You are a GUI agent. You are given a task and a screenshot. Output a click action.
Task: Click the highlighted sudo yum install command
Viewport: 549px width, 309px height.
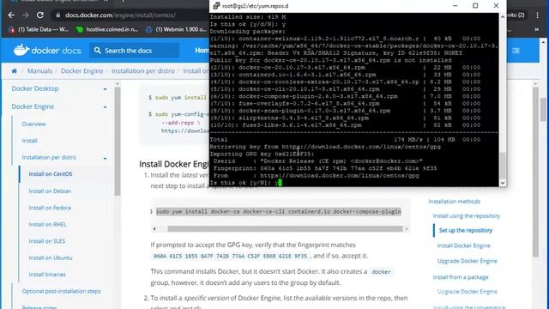point(278,211)
